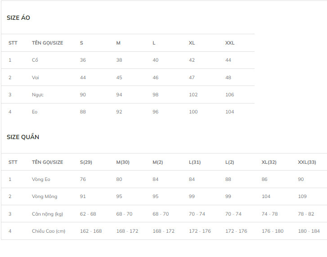Screen dimensions: 327x257
Task: Click the Eo row label in shirt table
Action: [x=35, y=112]
